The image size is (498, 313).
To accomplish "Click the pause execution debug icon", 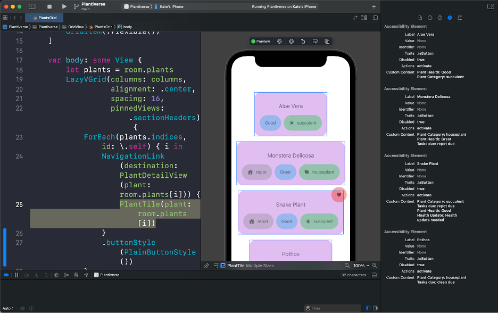I will point(16,275).
